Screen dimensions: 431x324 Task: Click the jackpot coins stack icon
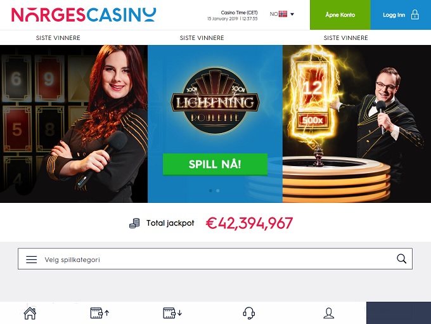click(x=134, y=223)
